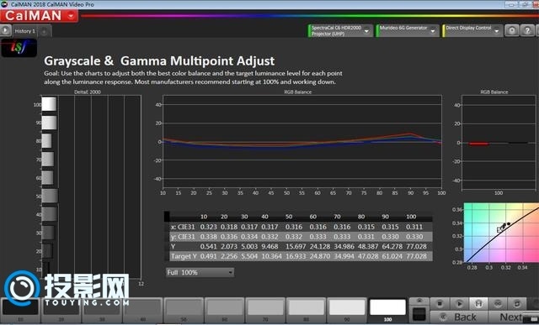Select the 100 percent white patch

[x=387, y=310]
